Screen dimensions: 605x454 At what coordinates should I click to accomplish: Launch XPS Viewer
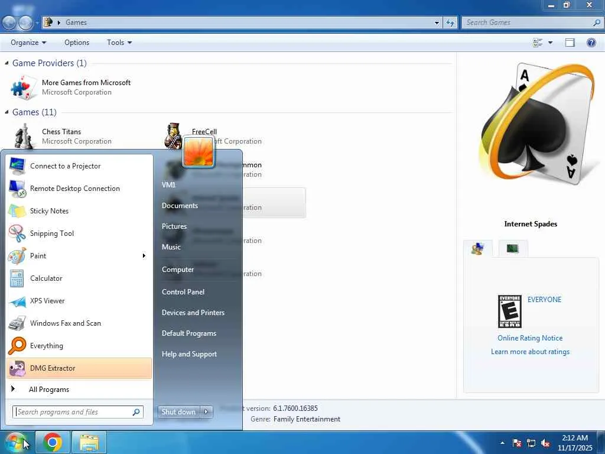coord(79,301)
